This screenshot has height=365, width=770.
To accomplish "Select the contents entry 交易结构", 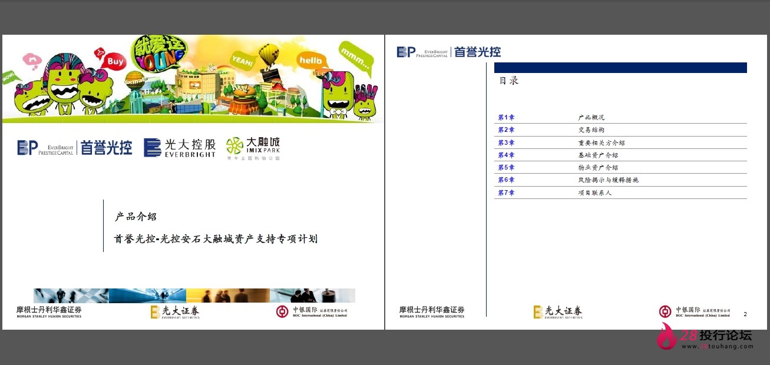I will click(591, 130).
